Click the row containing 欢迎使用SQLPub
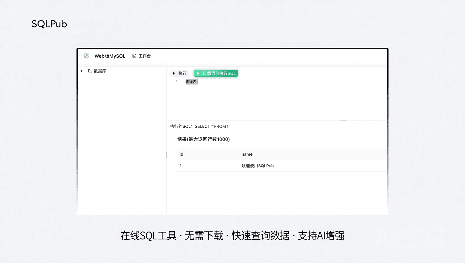This screenshot has width=465, height=263. 257,166
